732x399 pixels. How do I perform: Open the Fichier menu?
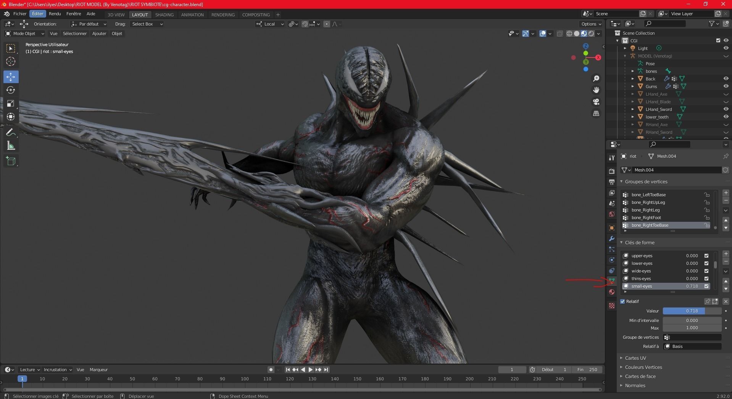click(20, 14)
